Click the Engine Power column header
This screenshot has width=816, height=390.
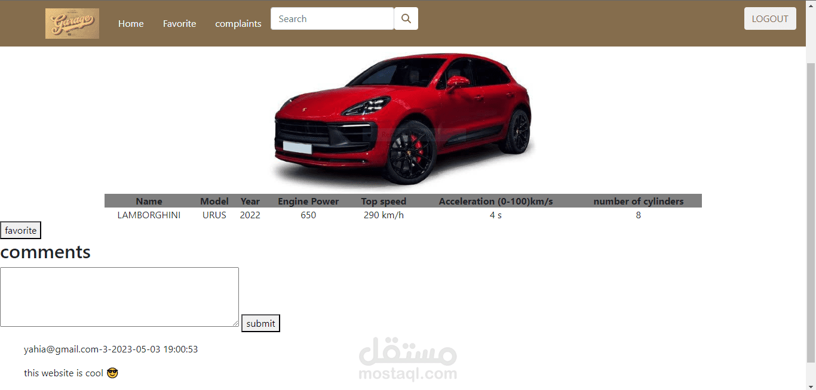[x=308, y=202]
